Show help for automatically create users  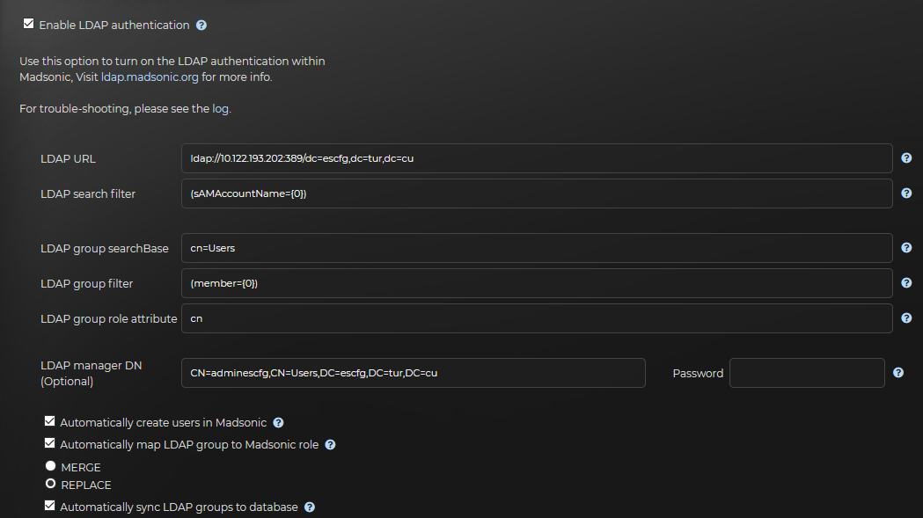click(278, 423)
